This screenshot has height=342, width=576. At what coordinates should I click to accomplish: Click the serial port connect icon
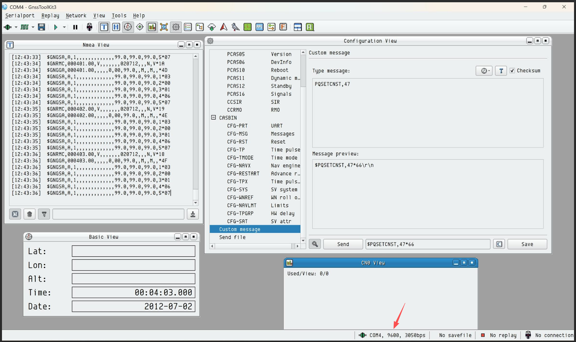point(8,27)
